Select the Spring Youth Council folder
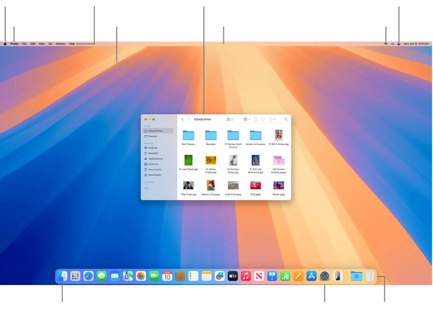Viewport: 433px width, 310px height. [233, 135]
